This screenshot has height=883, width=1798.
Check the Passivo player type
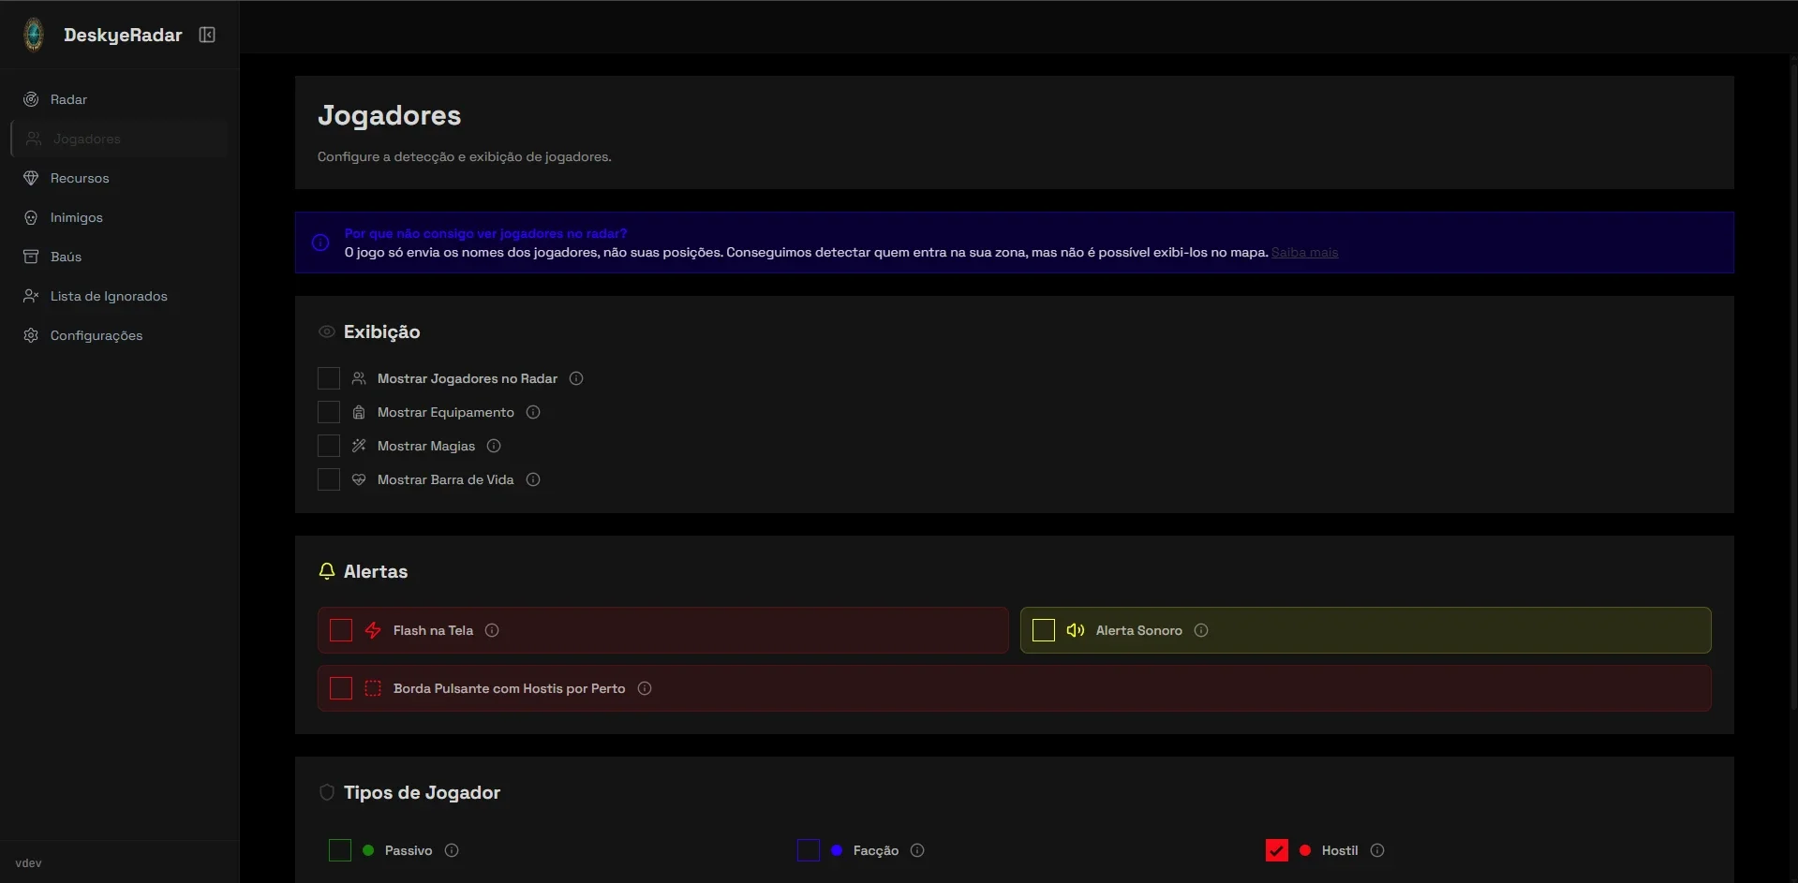pyautogui.click(x=340, y=850)
